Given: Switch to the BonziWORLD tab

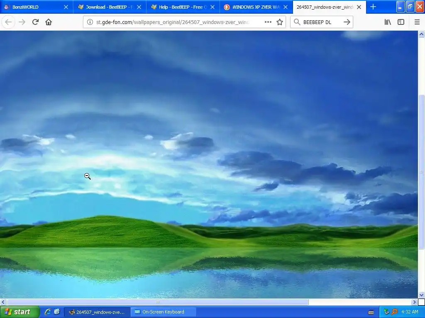Looking at the screenshot, I should click(x=37, y=7).
